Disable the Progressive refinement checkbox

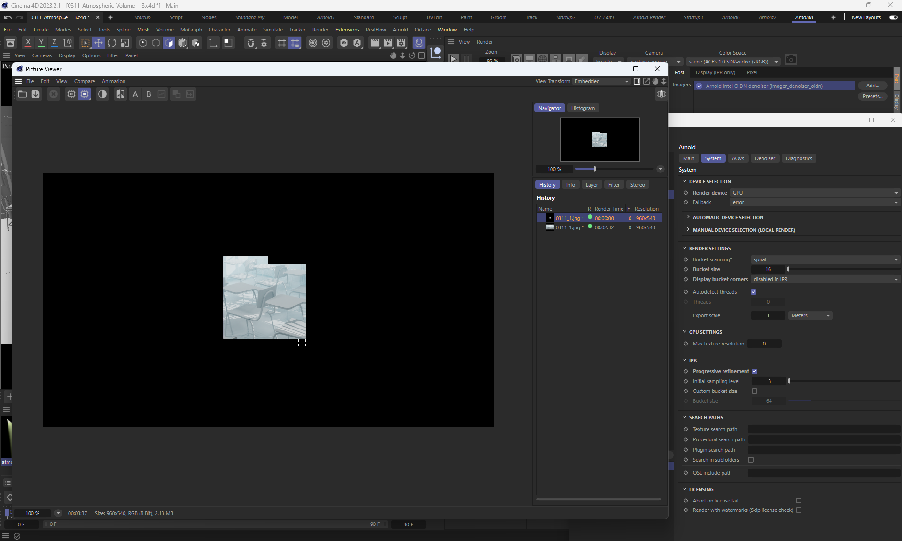point(754,371)
